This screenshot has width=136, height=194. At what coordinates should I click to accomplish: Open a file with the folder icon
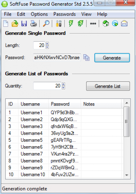click(15, 24)
